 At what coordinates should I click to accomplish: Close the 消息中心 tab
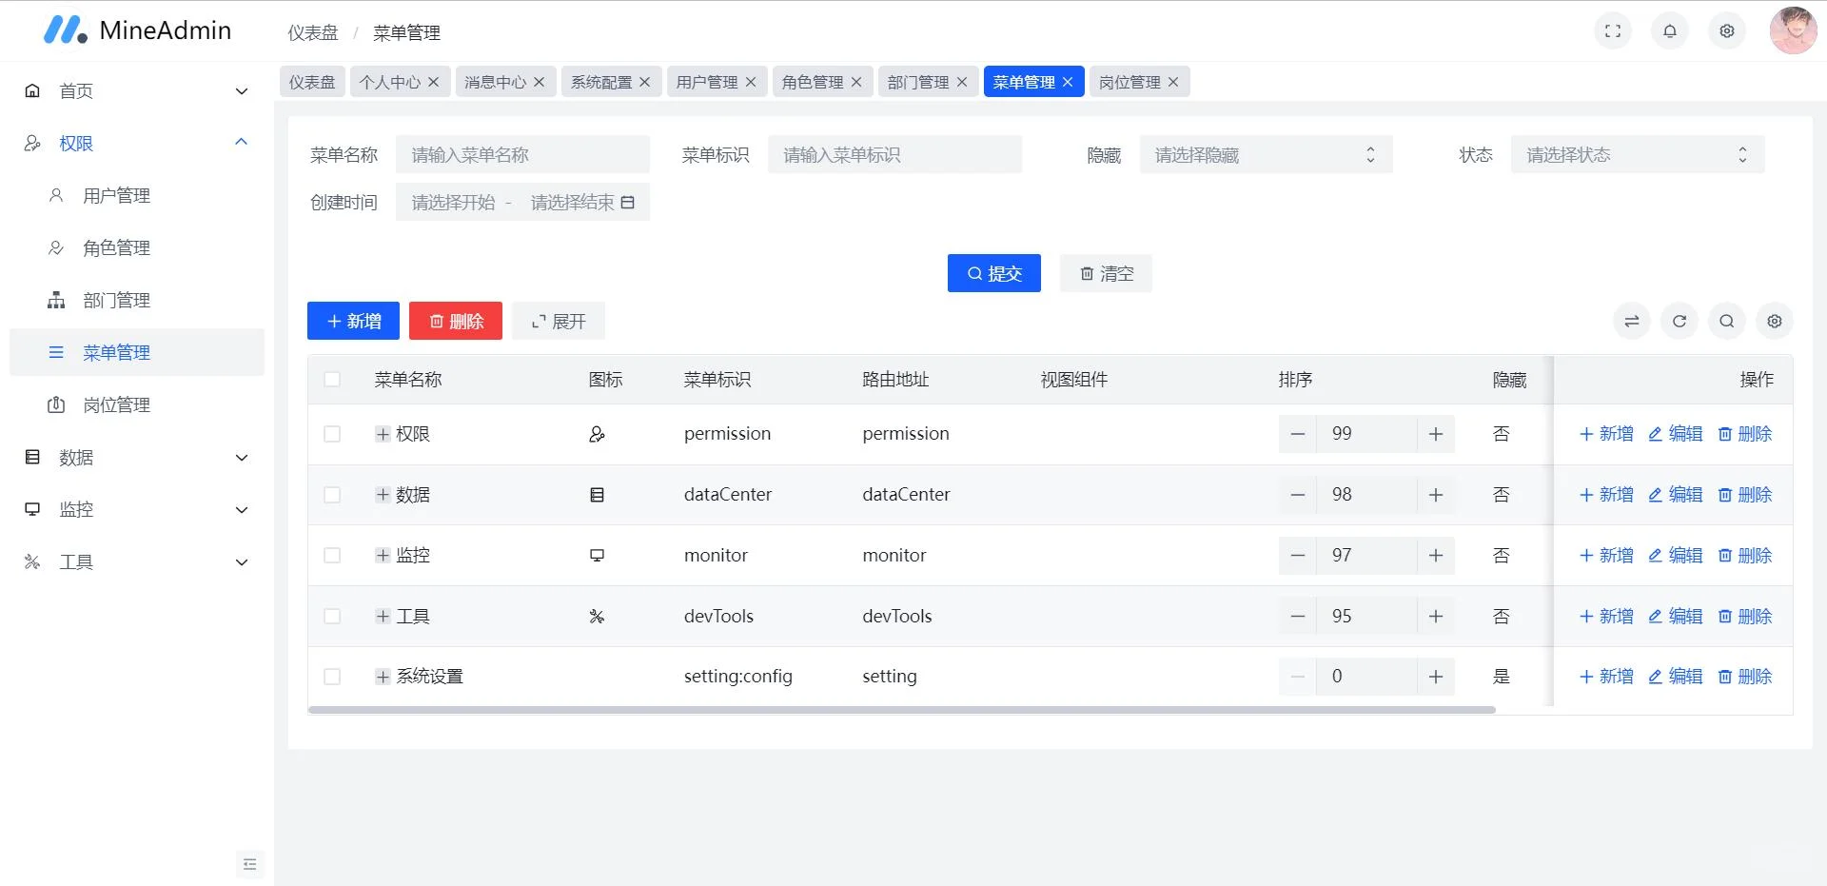[x=540, y=82]
